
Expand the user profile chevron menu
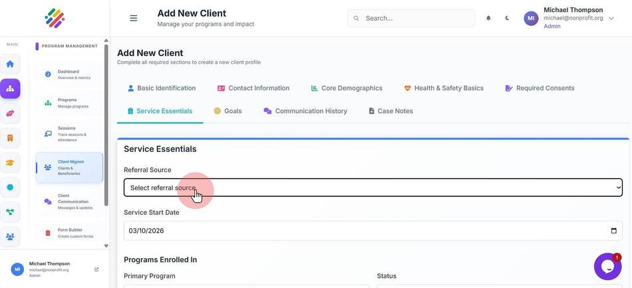point(611,18)
